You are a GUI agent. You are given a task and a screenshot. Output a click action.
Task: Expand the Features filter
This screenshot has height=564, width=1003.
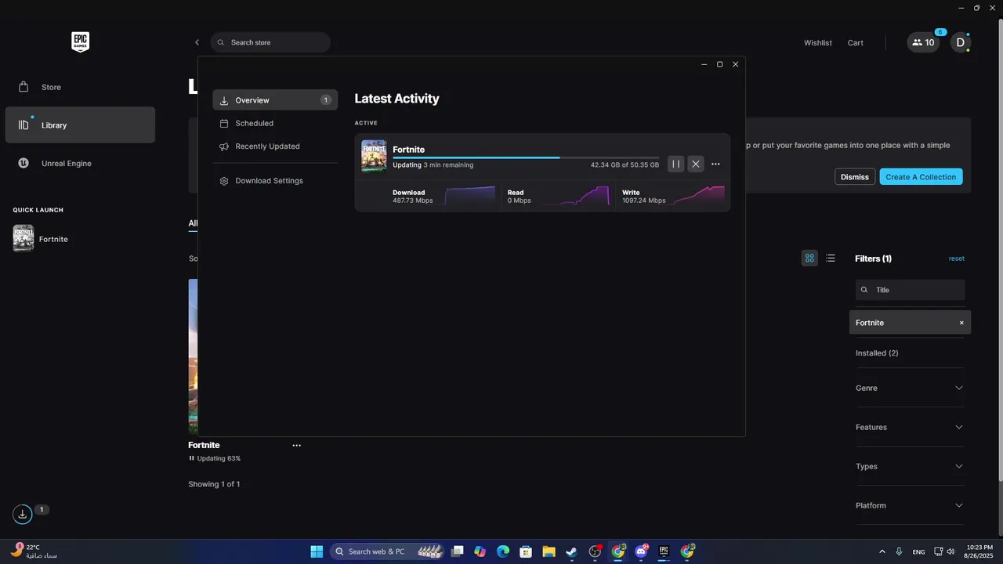click(x=909, y=427)
